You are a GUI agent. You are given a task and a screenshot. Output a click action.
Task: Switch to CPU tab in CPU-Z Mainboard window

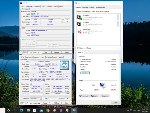pyautogui.click(x=23, y=7)
